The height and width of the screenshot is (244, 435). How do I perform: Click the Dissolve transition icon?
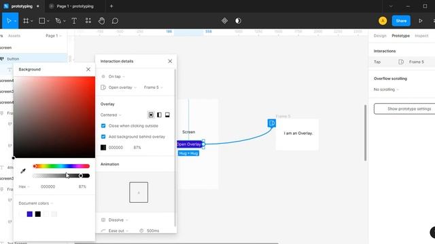pyautogui.click(x=103, y=220)
